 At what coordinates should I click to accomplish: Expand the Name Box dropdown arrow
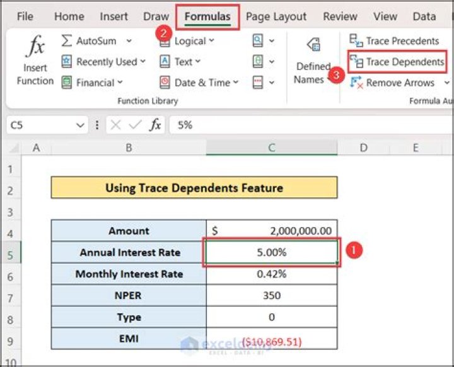(80, 125)
